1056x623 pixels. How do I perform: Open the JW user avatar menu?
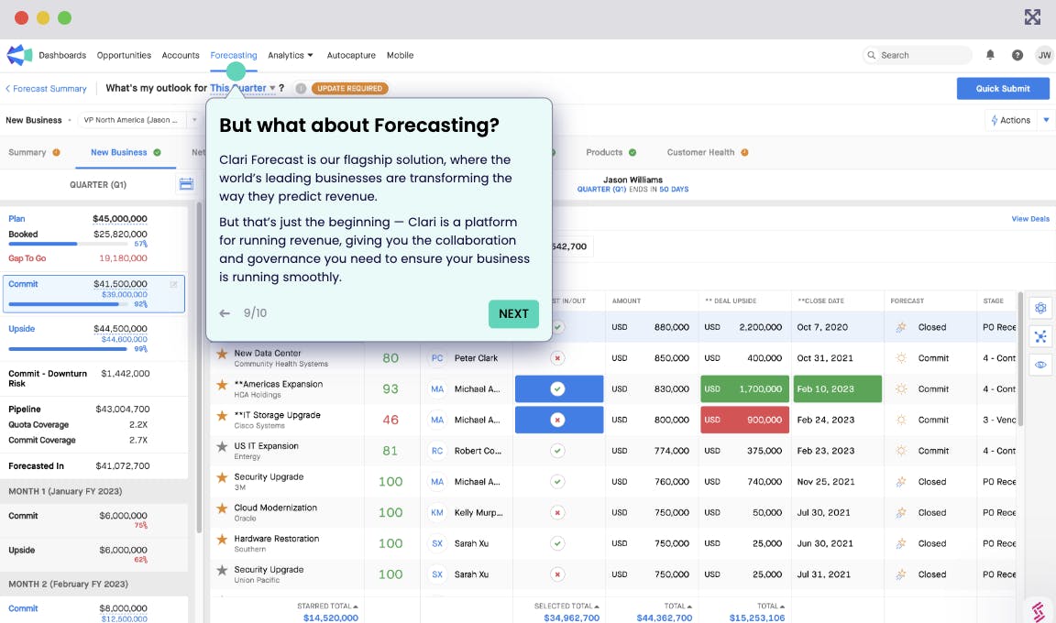(x=1044, y=55)
